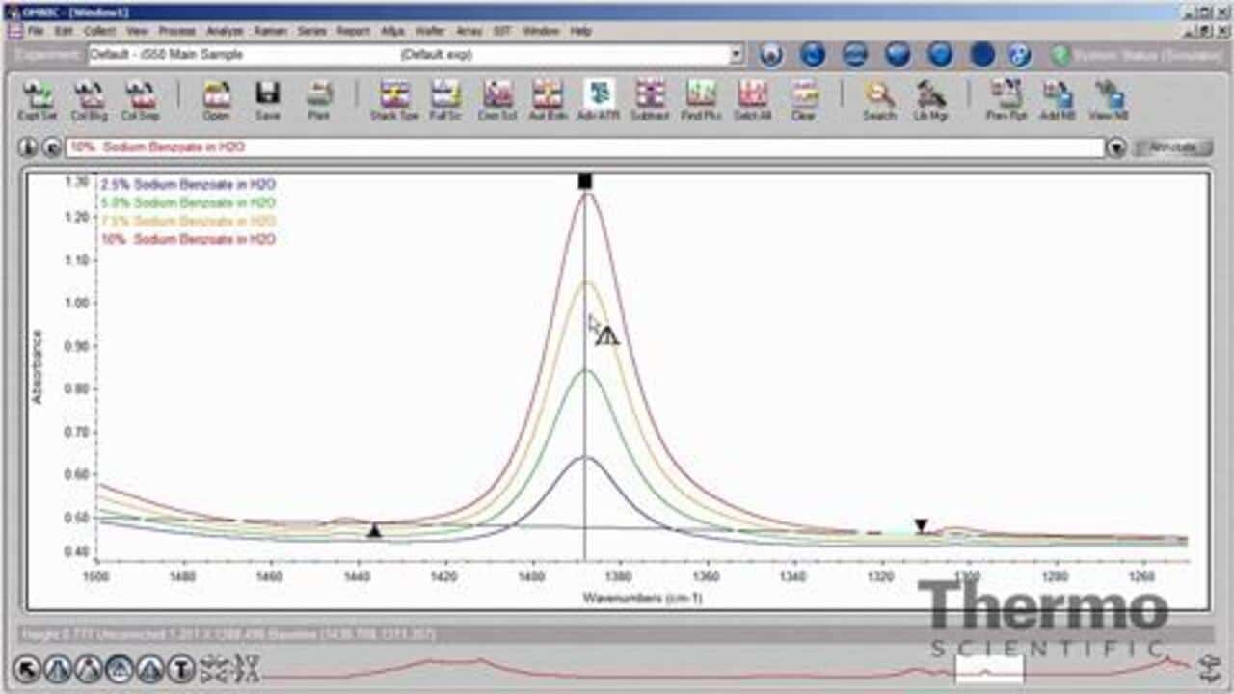
Task: Expand the Experiment dropdown list
Action: [737, 55]
